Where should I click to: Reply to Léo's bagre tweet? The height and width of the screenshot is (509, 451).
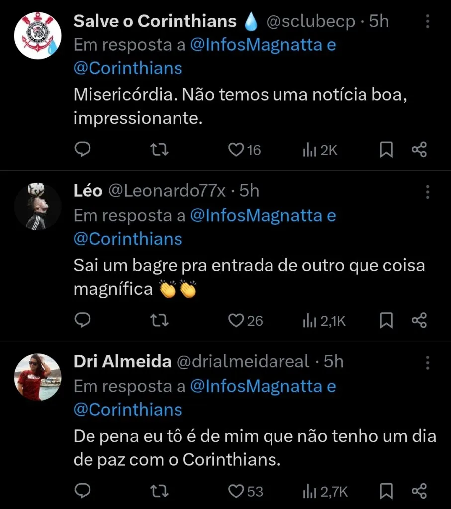(83, 321)
